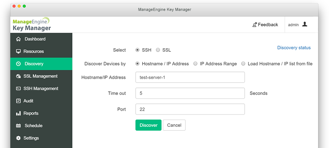
Task: Select the SSL radio button
Action: click(158, 50)
